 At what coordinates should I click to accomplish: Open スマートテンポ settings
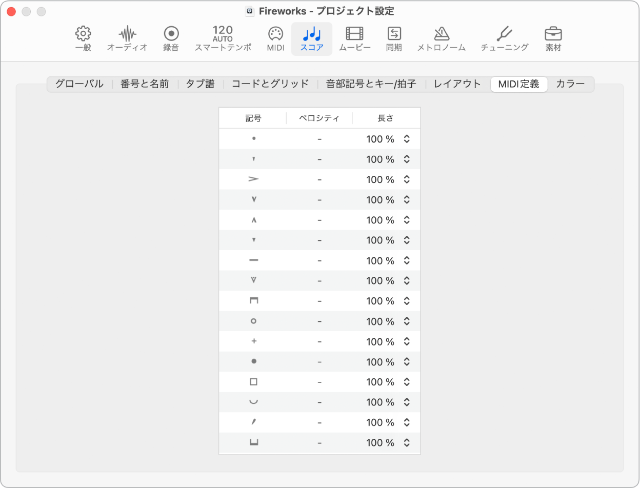(x=223, y=38)
